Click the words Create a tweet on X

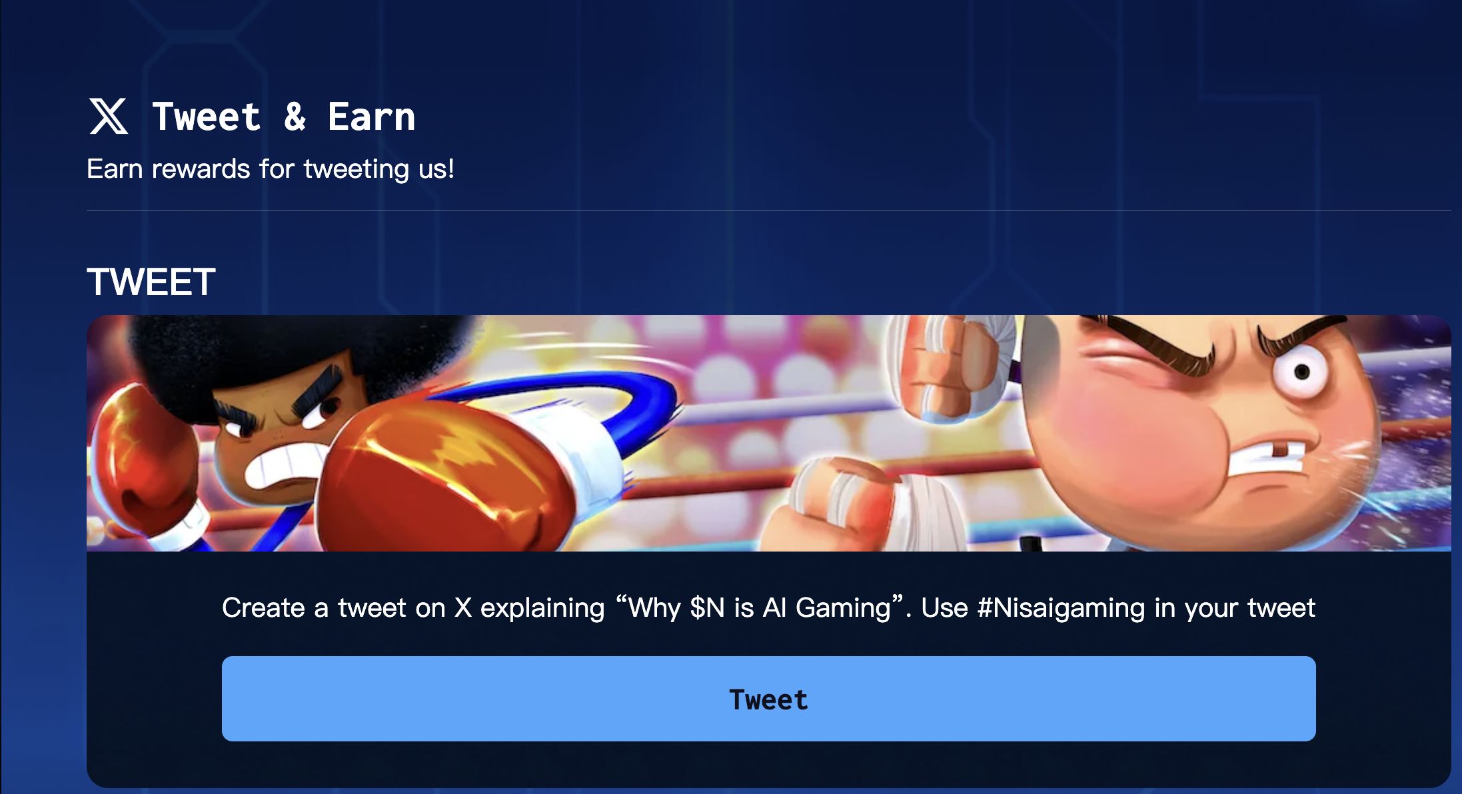pyautogui.click(x=347, y=608)
